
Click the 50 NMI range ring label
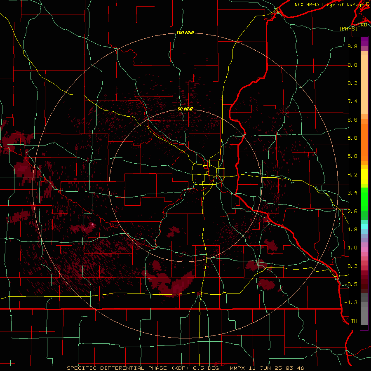tap(185, 109)
